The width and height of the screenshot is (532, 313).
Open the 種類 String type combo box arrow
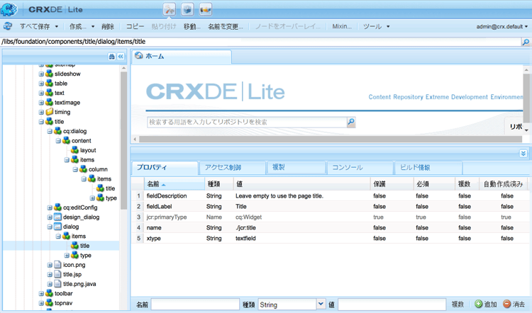pos(321,305)
